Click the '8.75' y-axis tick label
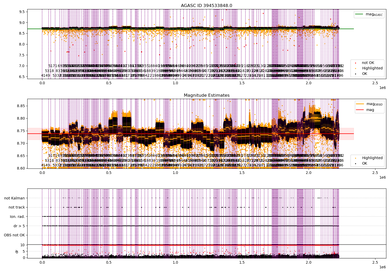Image resolution: width=390 pixels, height=273 pixels. (x=21, y=131)
